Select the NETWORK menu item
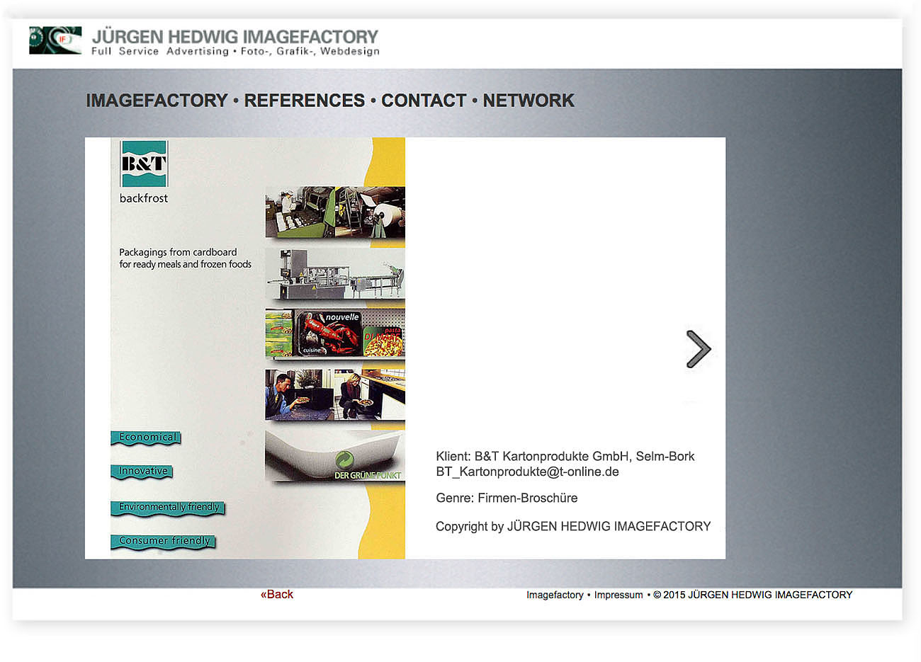The image size is (921, 662). pos(529,101)
